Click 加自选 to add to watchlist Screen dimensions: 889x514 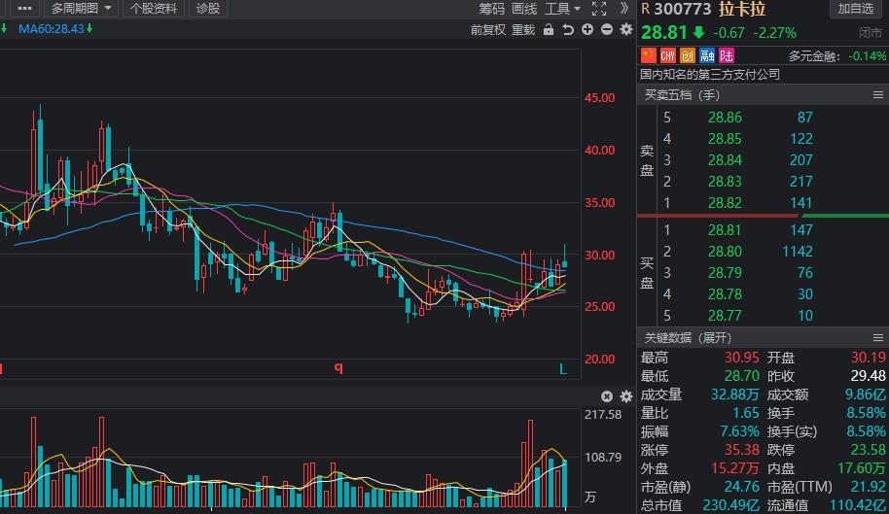[x=856, y=9]
